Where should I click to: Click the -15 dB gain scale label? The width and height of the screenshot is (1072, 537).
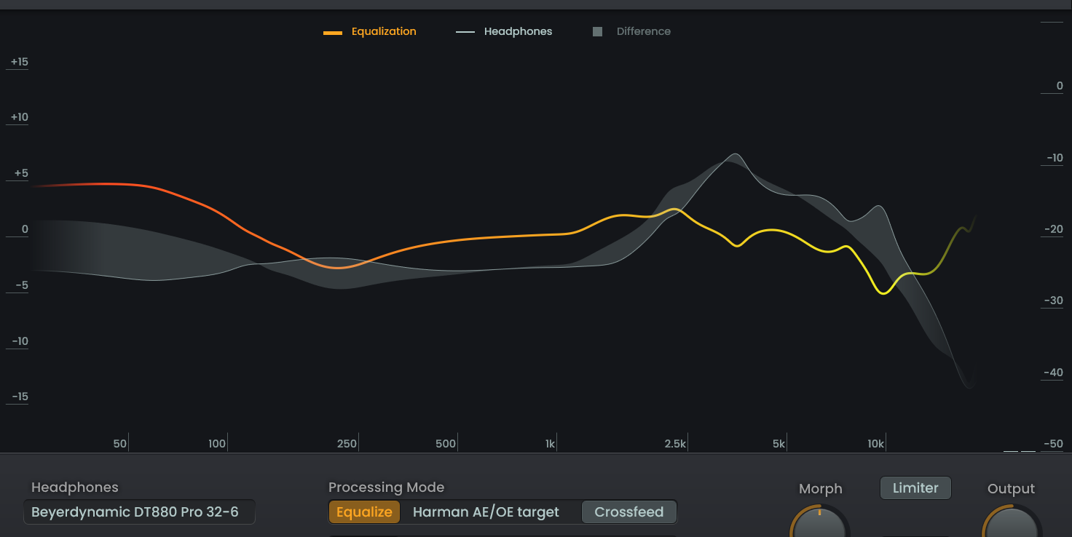point(19,397)
